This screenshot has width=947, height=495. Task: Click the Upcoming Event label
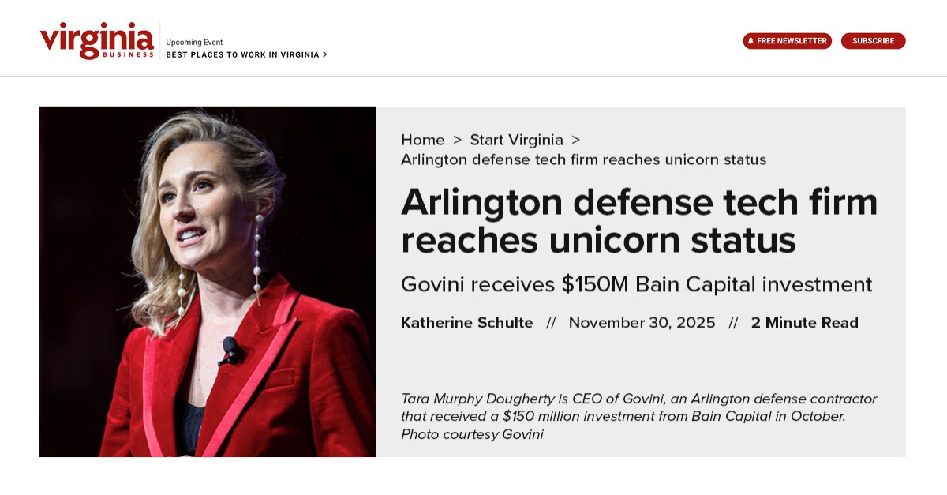pyautogui.click(x=194, y=43)
